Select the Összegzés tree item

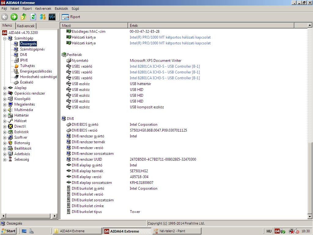pyautogui.click(x=28, y=43)
